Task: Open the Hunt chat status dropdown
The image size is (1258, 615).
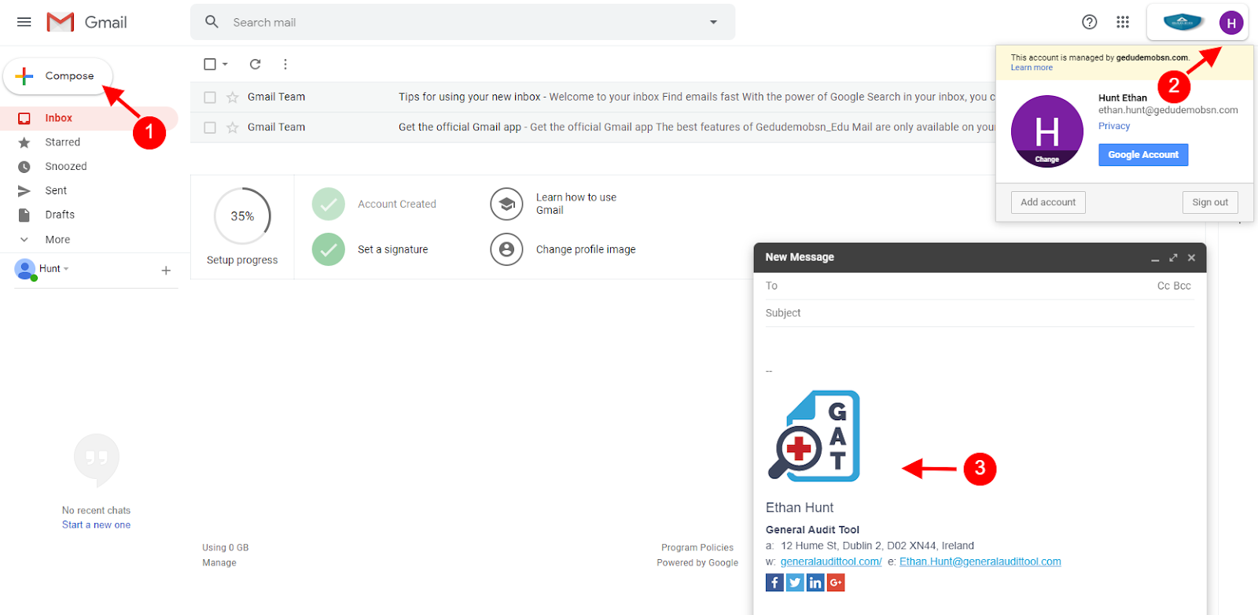Action: pyautogui.click(x=66, y=269)
